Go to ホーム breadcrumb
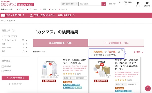152x93 pixels. click(x=4, y=21)
